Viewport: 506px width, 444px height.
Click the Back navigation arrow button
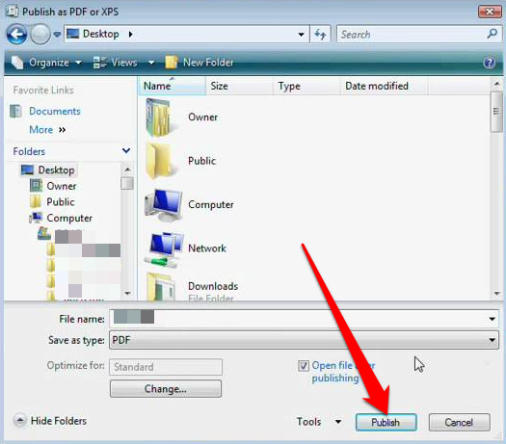[16, 34]
